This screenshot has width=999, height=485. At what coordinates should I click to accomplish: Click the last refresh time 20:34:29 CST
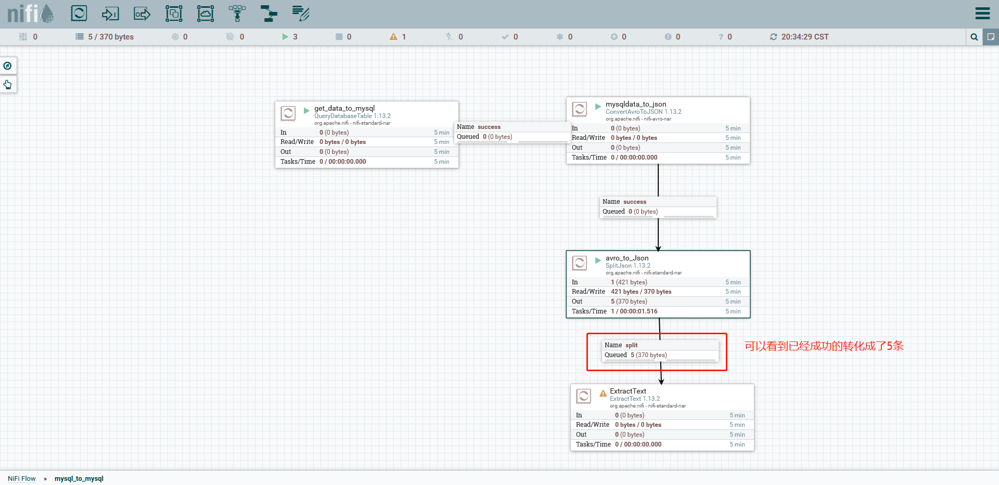click(805, 37)
